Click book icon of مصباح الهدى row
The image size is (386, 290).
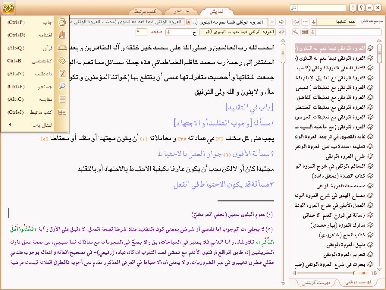(x=370, y=196)
